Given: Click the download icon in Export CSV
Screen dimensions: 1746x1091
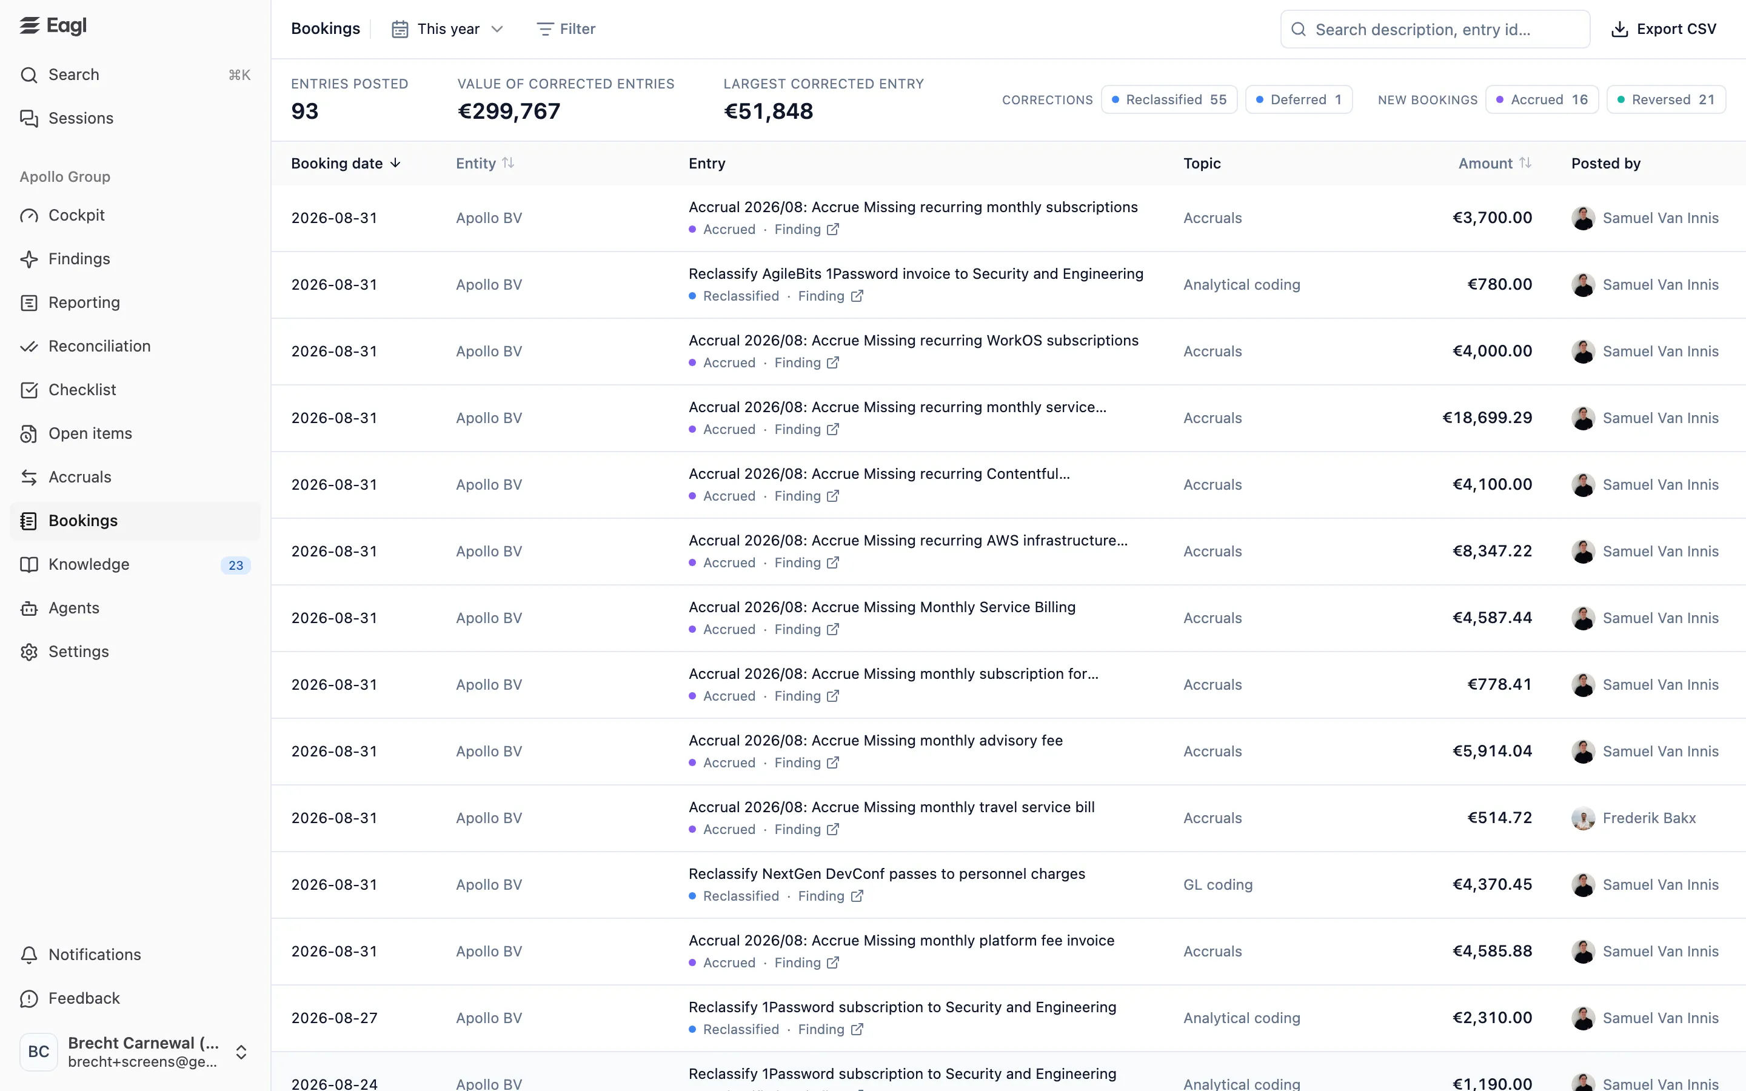Looking at the screenshot, I should click(x=1620, y=29).
